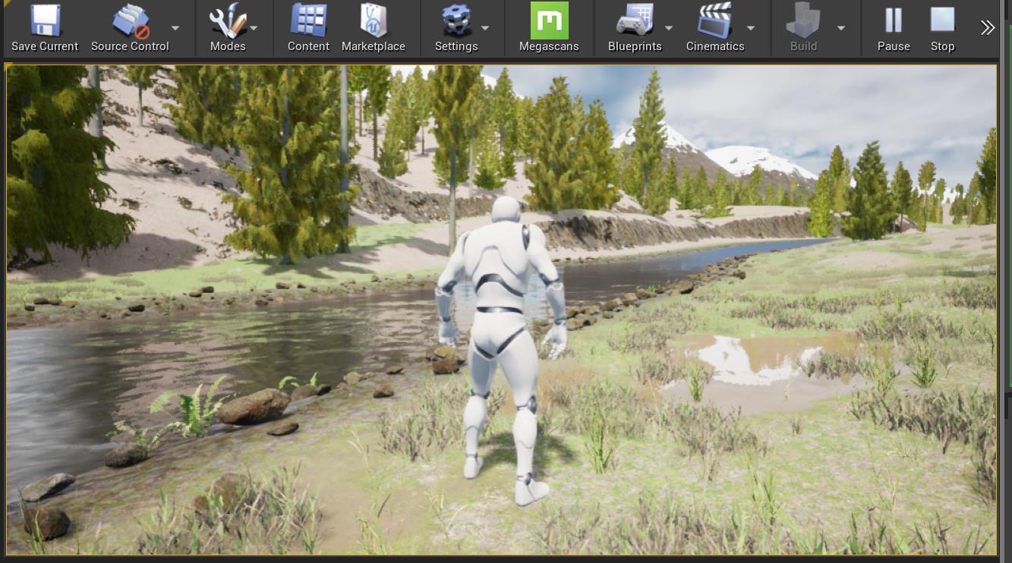Click the Build button
Viewport: 1012px width, 563px height.
pyautogui.click(x=803, y=28)
